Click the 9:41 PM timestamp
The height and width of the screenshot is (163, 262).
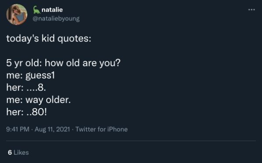[18, 129]
